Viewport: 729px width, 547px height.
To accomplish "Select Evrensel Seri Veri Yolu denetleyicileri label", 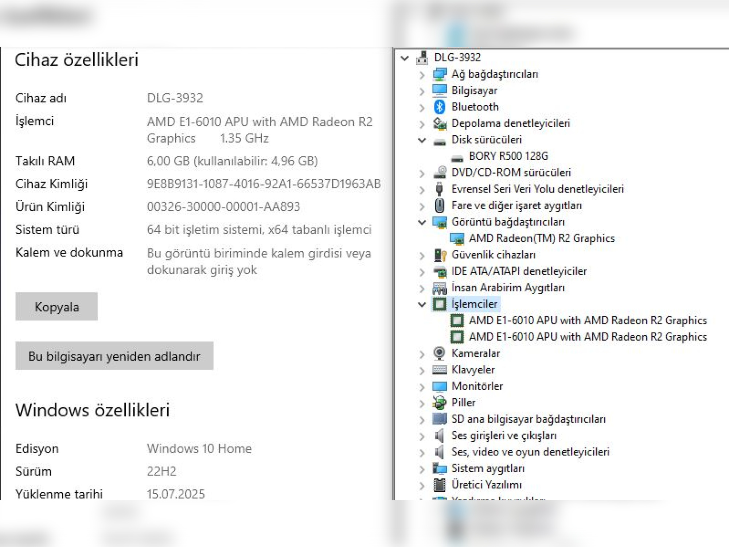I will click(538, 189).
